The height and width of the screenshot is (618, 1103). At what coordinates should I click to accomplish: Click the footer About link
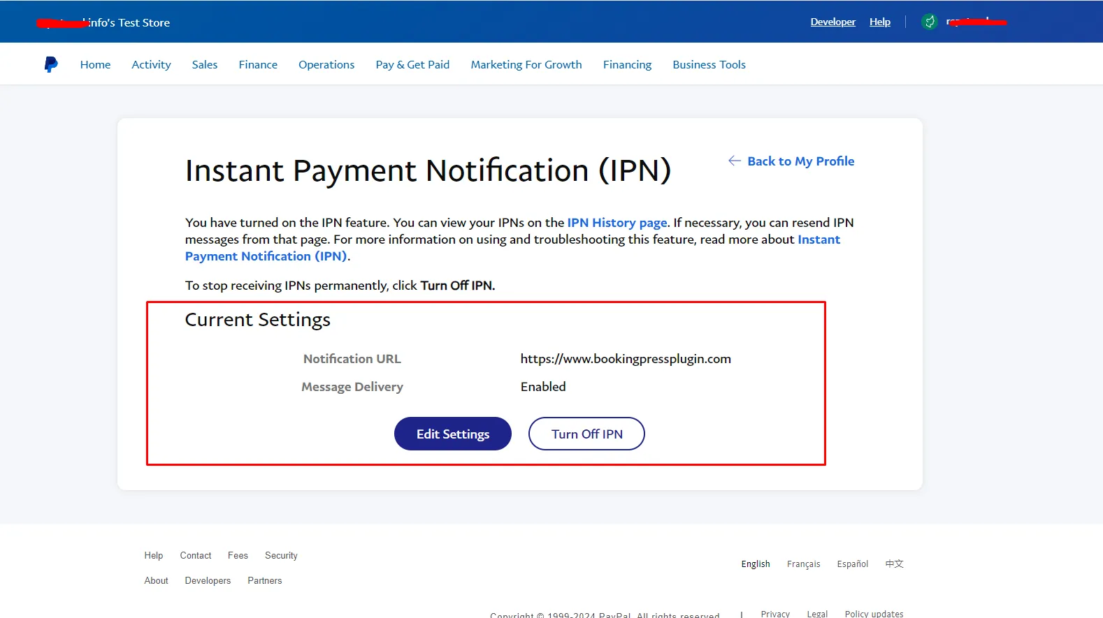pos(157,581)
